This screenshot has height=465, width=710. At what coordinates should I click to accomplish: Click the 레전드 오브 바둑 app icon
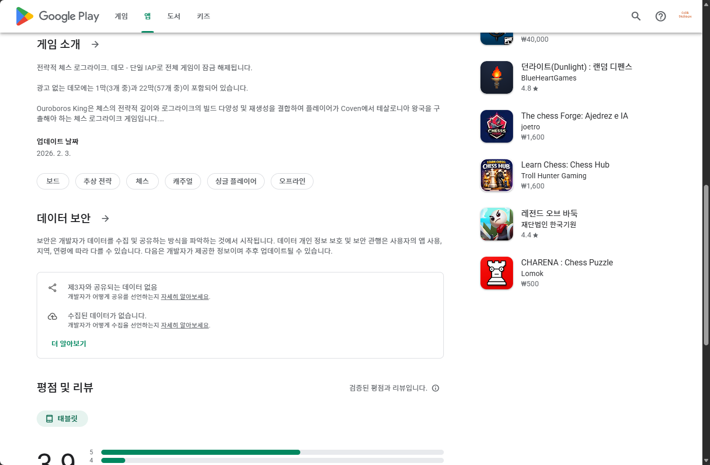click(x=497, y=224)
